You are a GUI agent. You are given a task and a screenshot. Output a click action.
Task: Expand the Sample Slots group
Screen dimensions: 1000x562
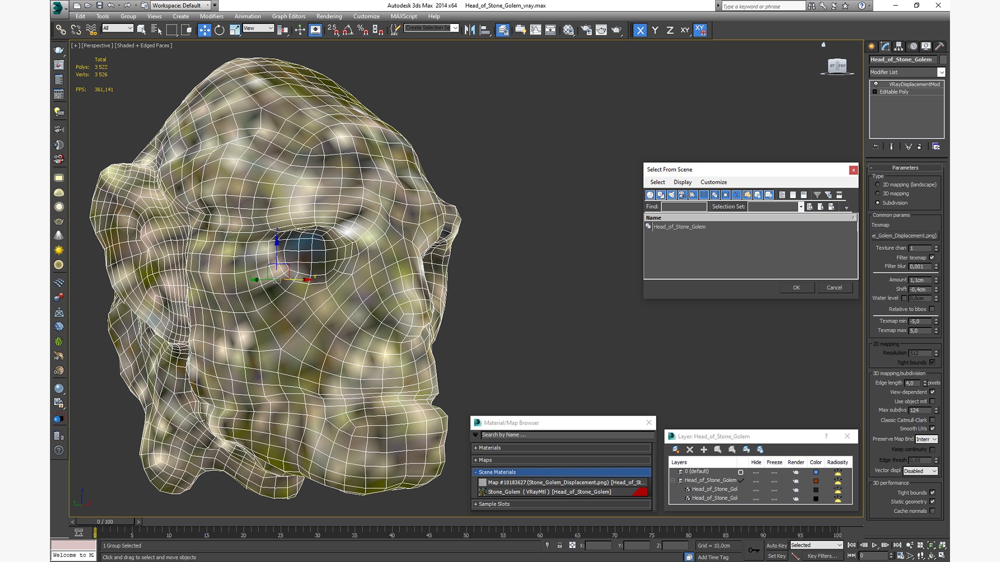[562, 504]
